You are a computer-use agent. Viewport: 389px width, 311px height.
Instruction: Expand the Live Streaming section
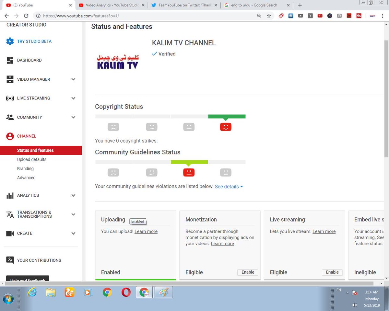tap(73, 98)
